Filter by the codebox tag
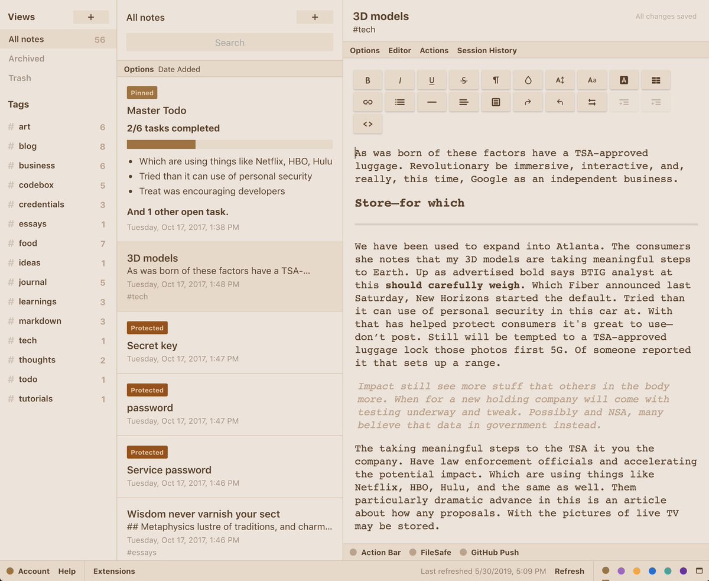 [x=58, y=185]
